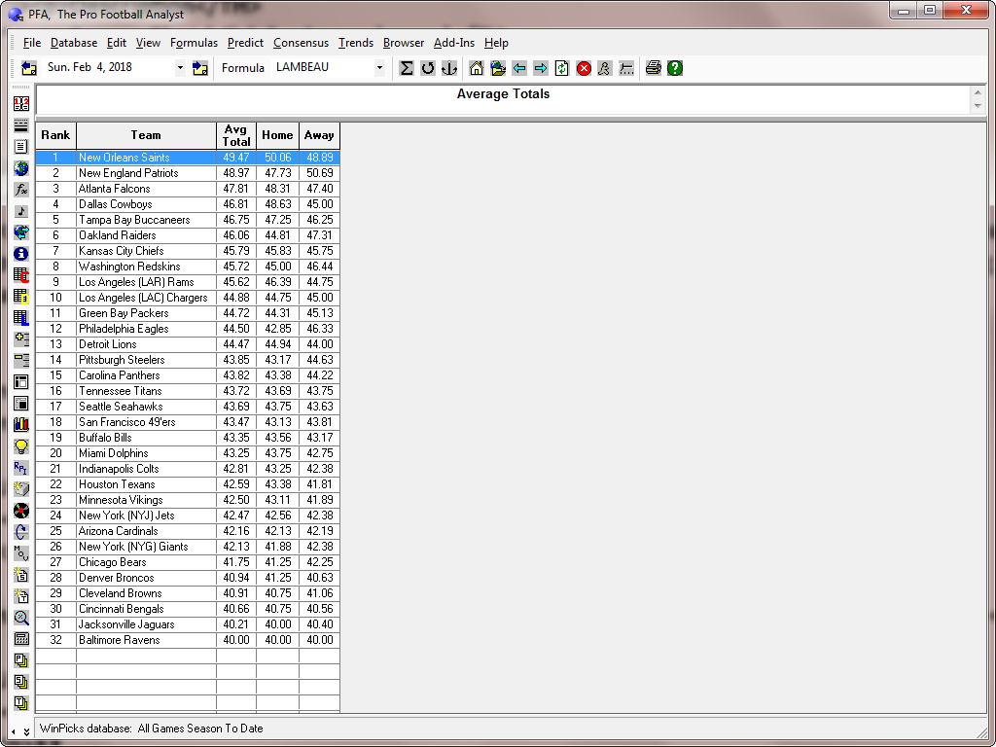Viewport: 996px width, 747px height.
Task: Click the header scroll down arrow
Action: tap(978, 106)
